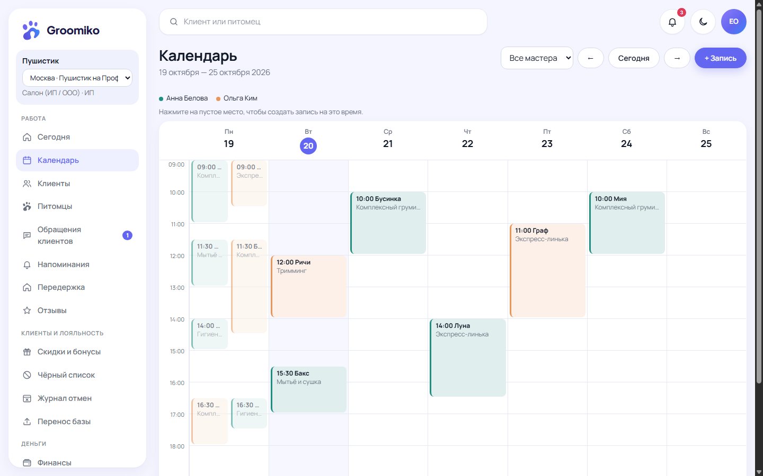Go to Клиенты section

[x=77, y=184]
